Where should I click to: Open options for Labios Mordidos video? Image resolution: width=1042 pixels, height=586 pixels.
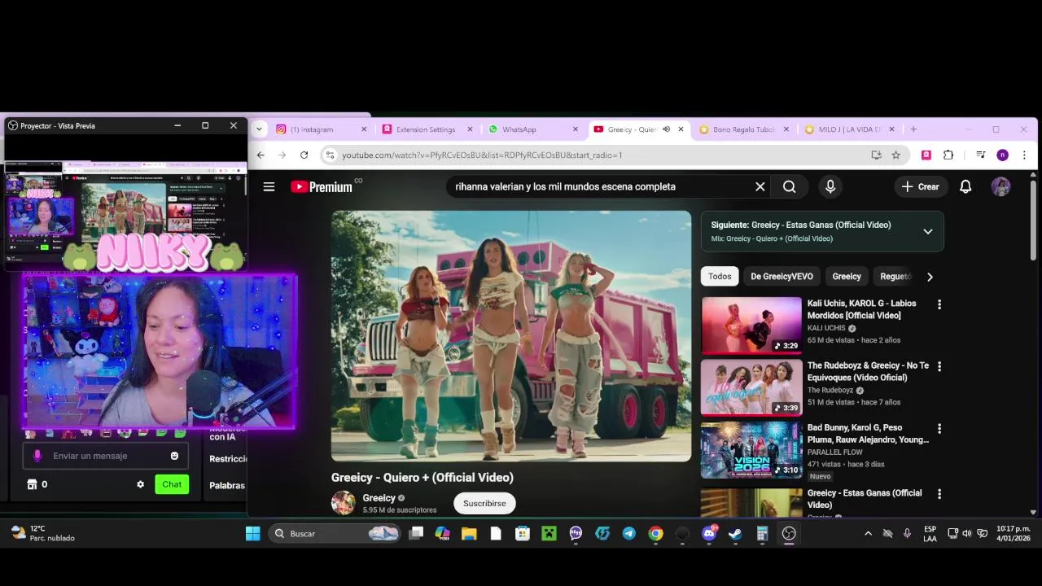(939, 304)
